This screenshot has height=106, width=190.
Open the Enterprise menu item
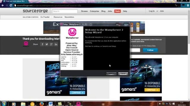point(94,11)
